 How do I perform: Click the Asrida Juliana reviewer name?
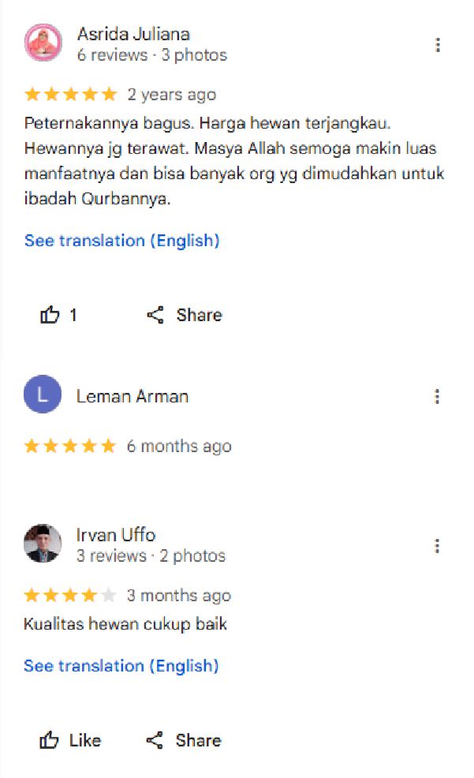[x=133, y=34]
